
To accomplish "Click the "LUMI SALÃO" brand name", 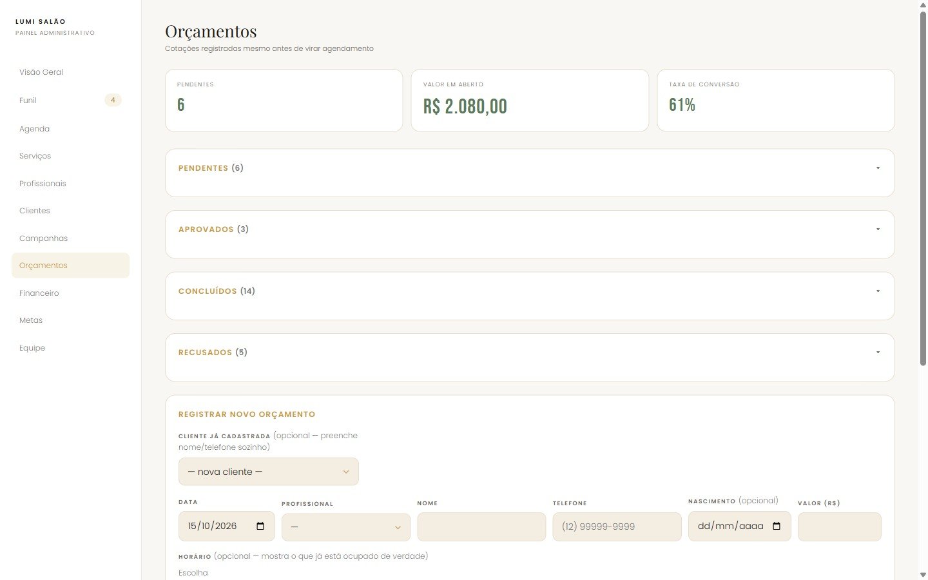I will (41, 22).
